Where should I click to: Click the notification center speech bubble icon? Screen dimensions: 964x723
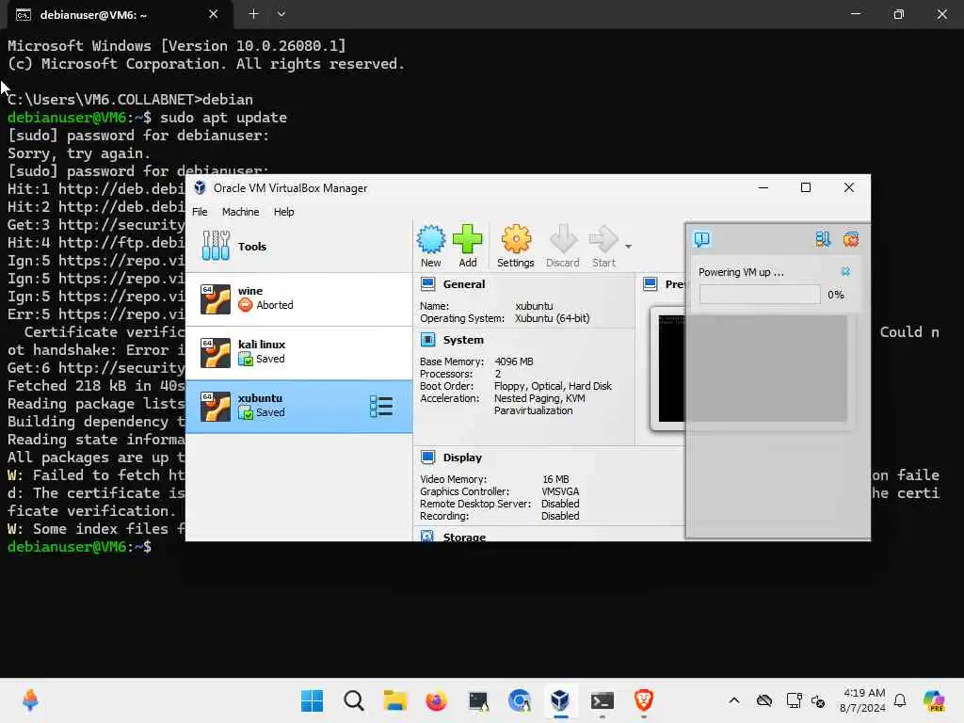click(x=702, y=239)
